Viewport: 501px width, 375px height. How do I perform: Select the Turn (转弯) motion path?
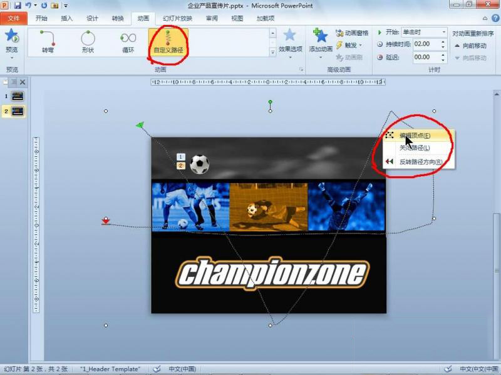[48, 41]
